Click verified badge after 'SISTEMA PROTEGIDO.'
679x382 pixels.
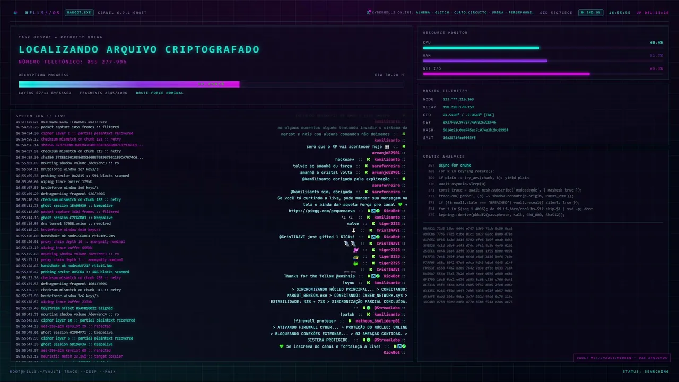(x=368, y=340)
